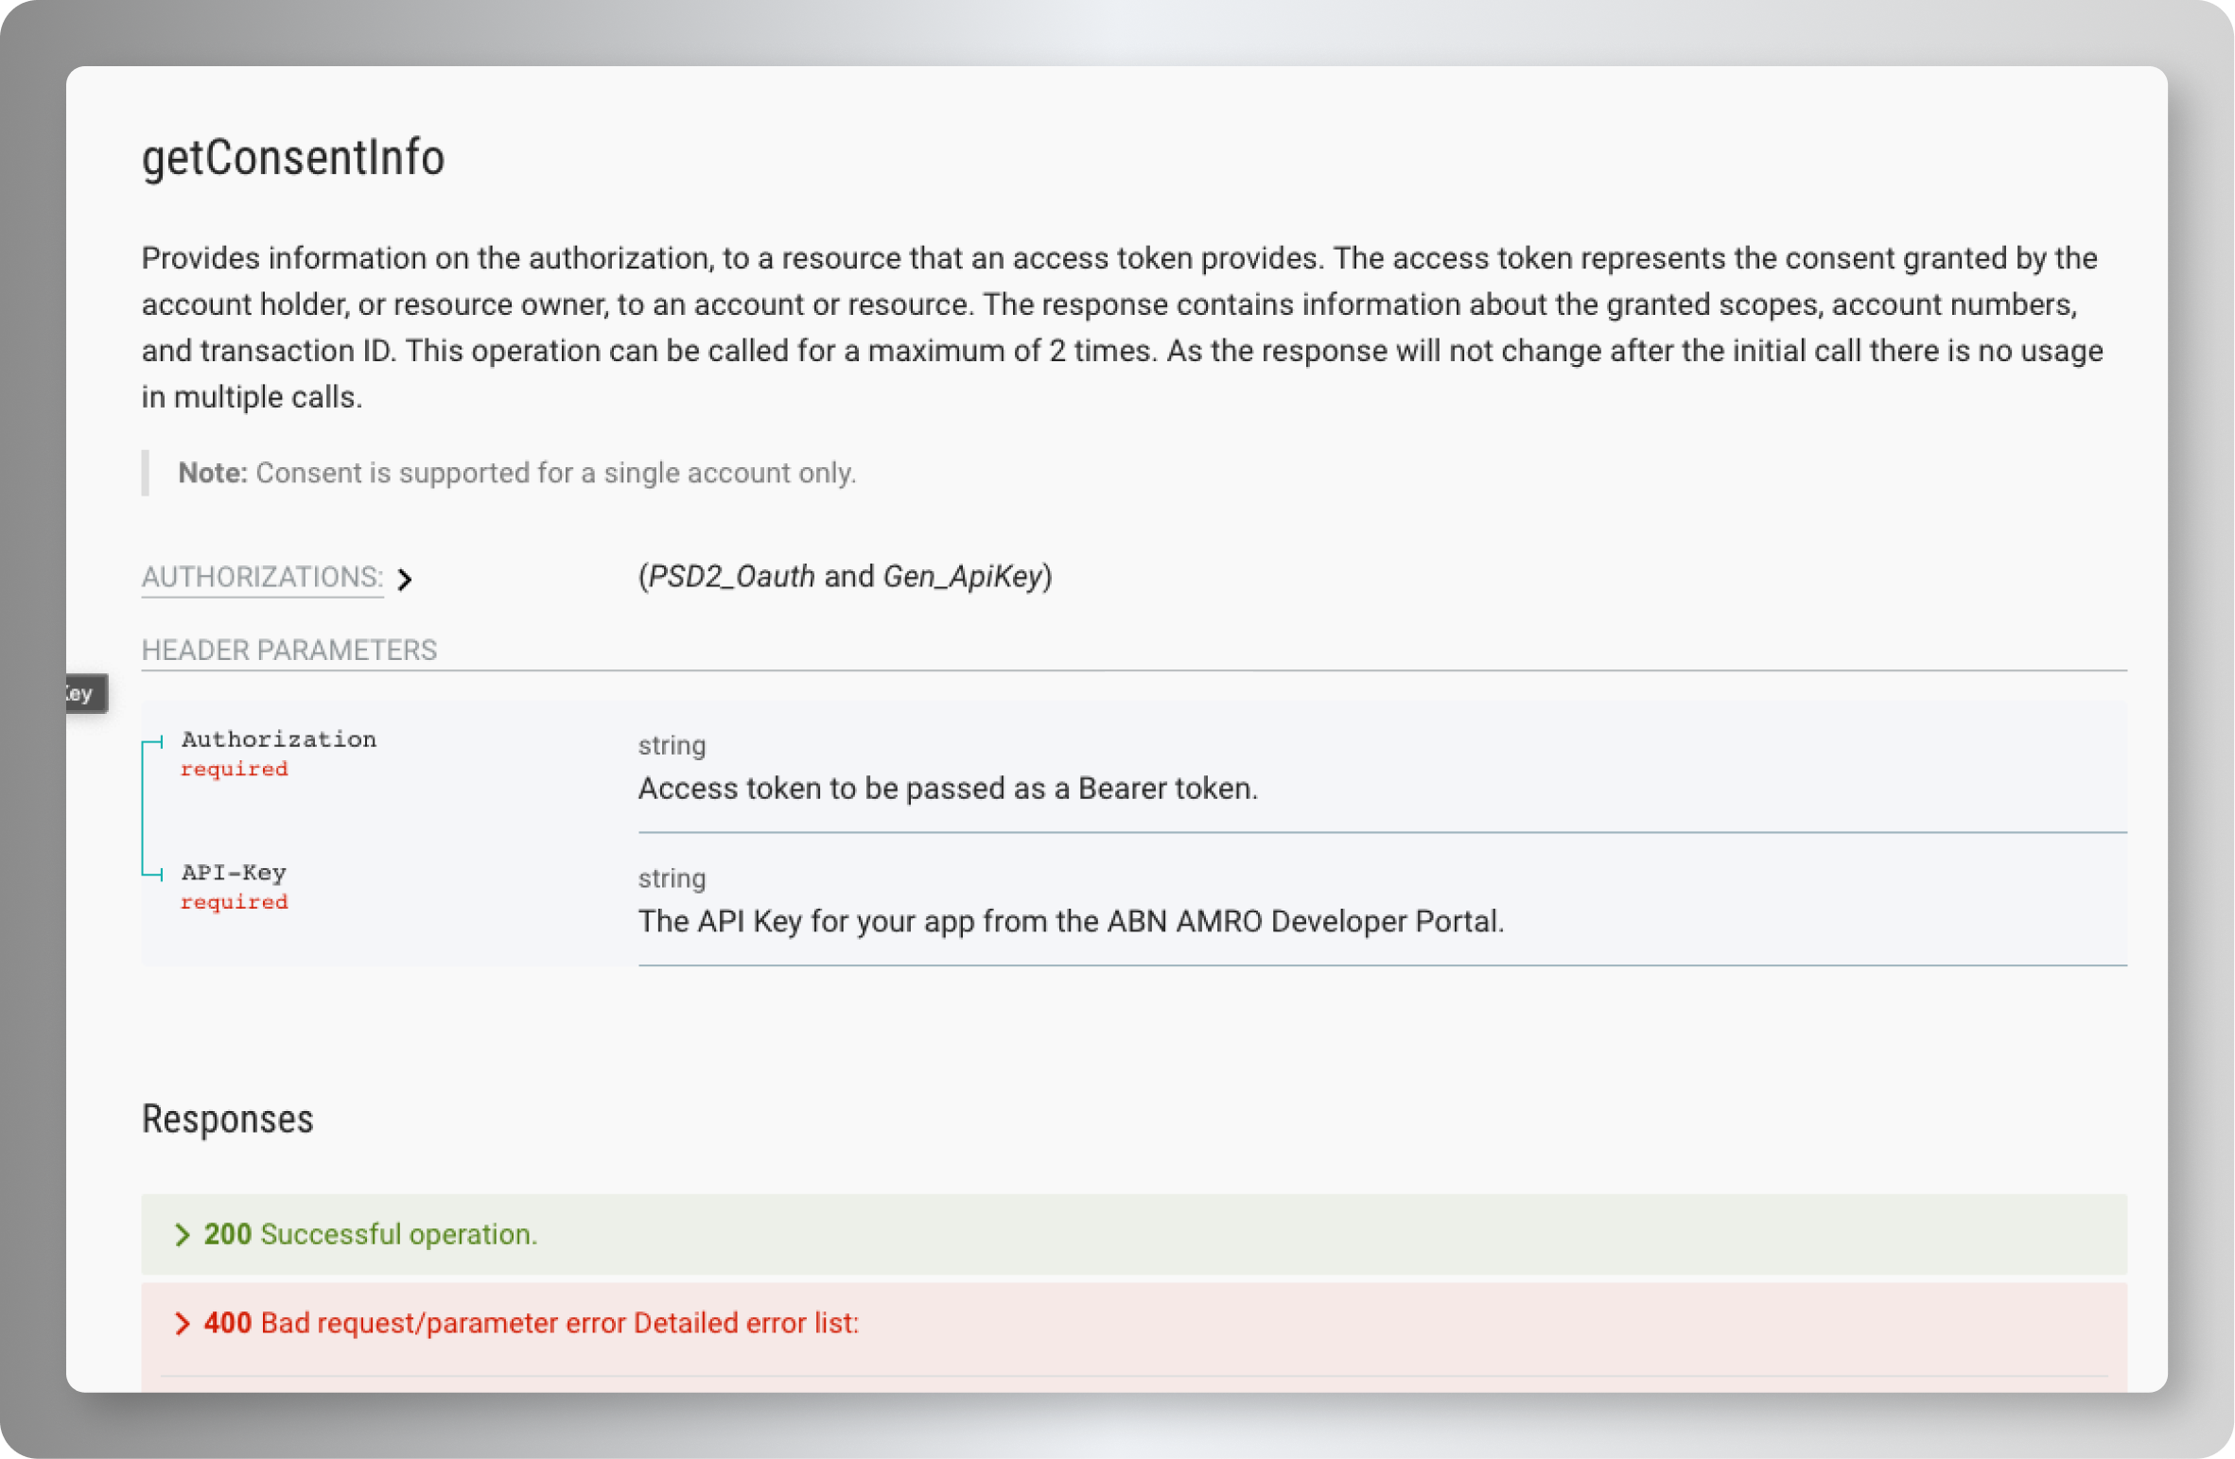
Task: Click the required label under API-Key
Action: click(234, 903)
